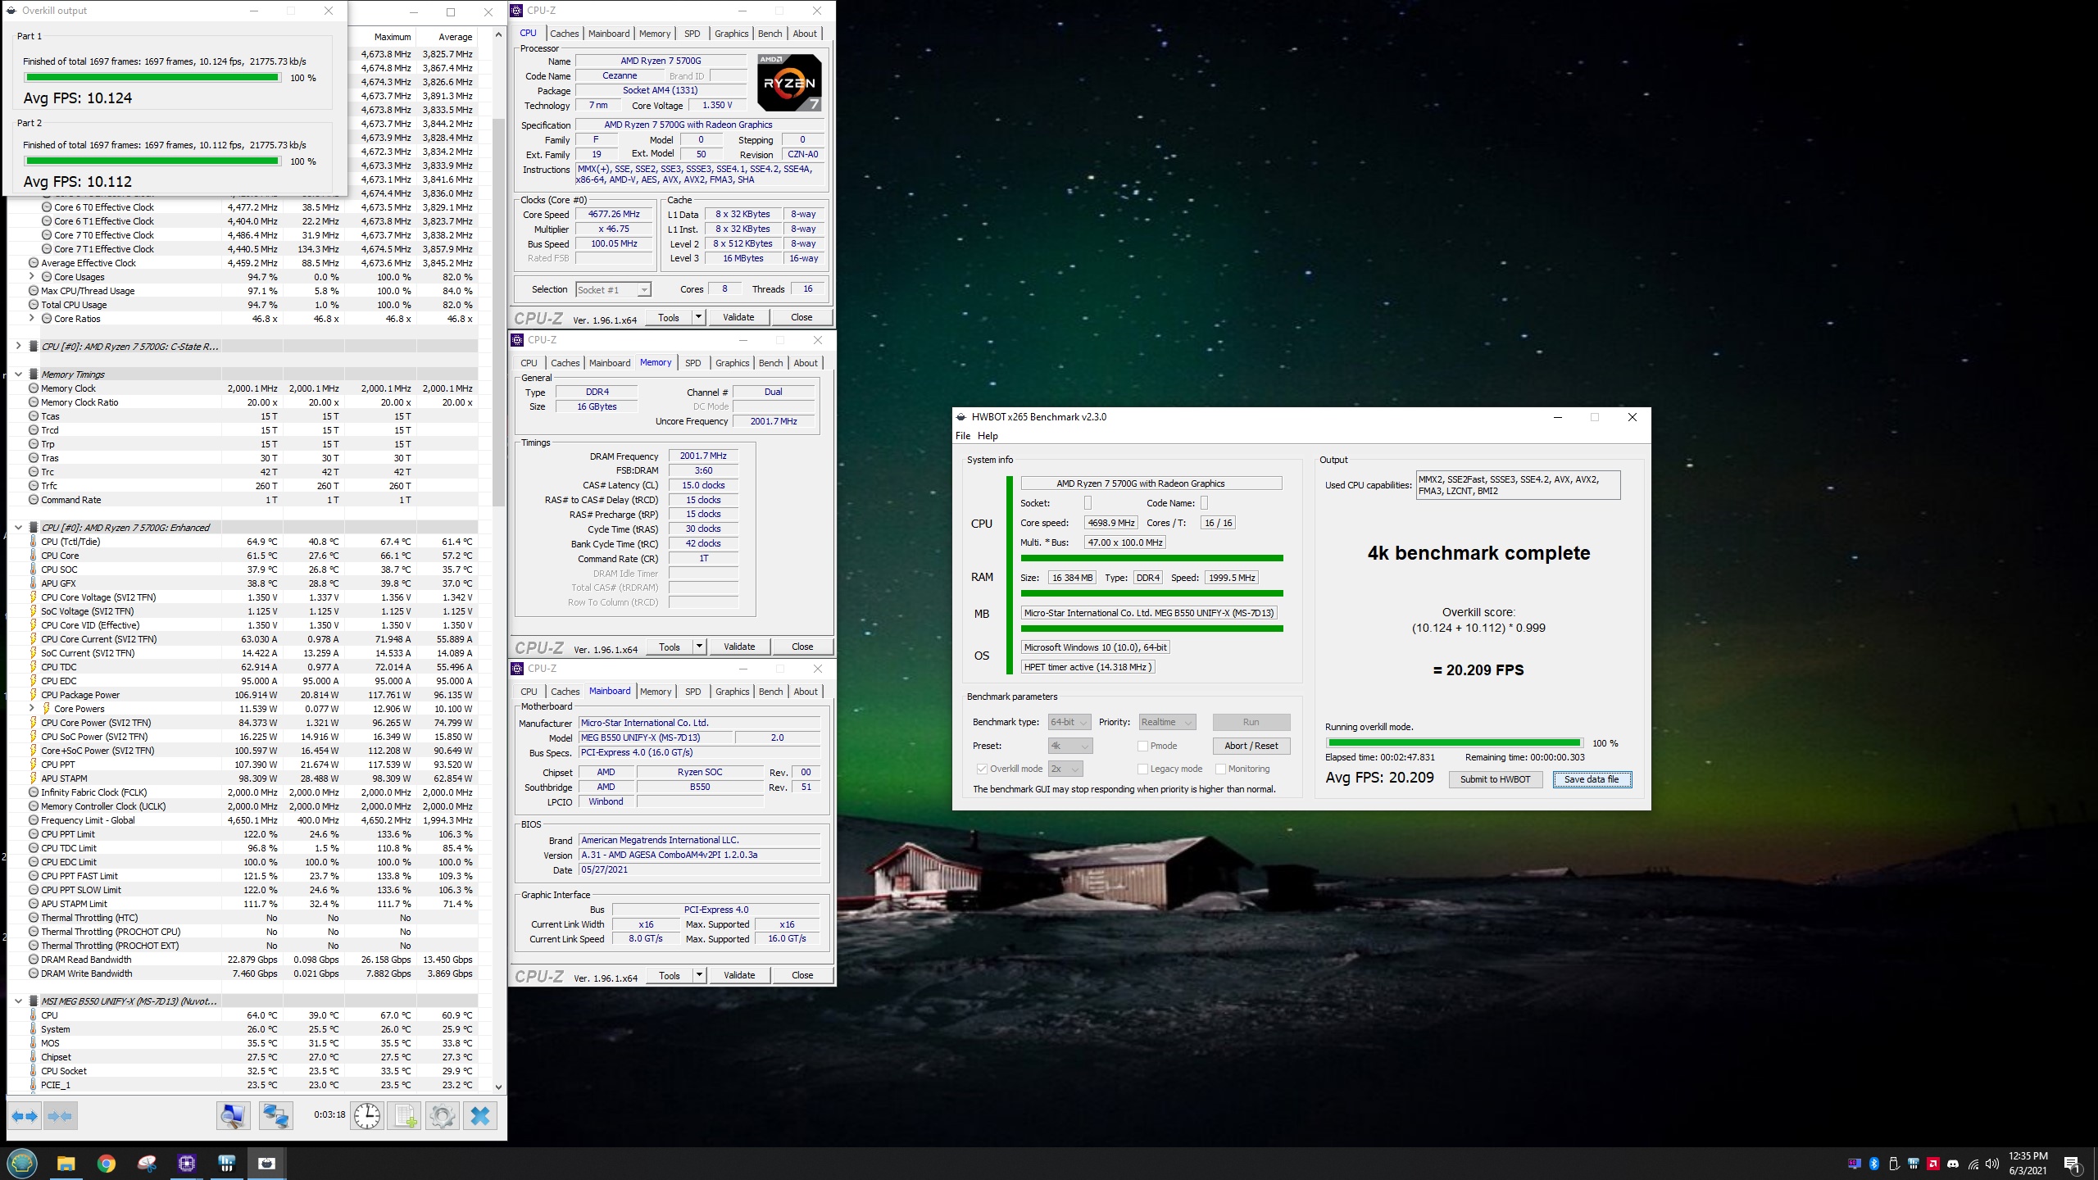Viewport: 2098px width, 1180px height.
Task: Switch to HWBOT x265 taskbar icon
Action: pos(267,1163)
